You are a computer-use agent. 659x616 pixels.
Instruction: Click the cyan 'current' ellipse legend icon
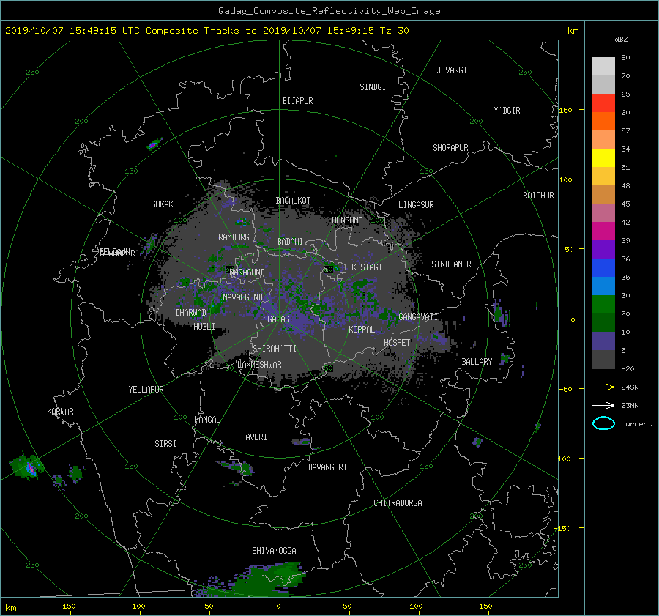(x=603, y=423)
